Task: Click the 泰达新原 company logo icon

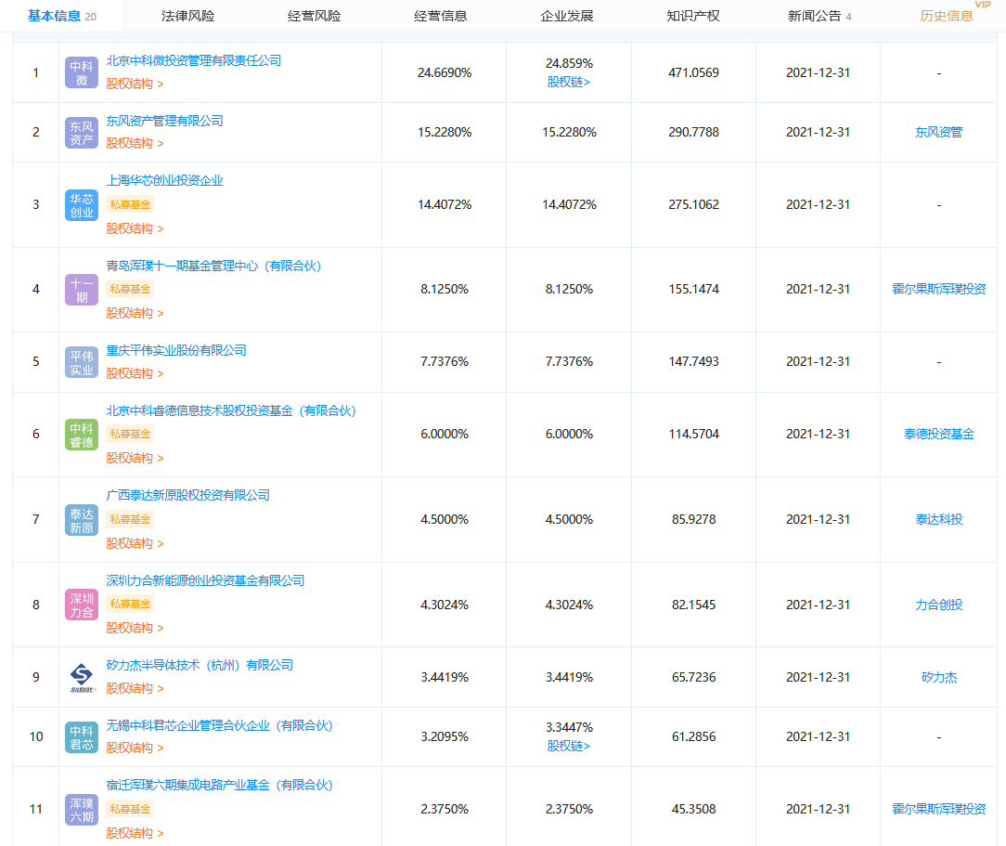Action: coord(82,520)
